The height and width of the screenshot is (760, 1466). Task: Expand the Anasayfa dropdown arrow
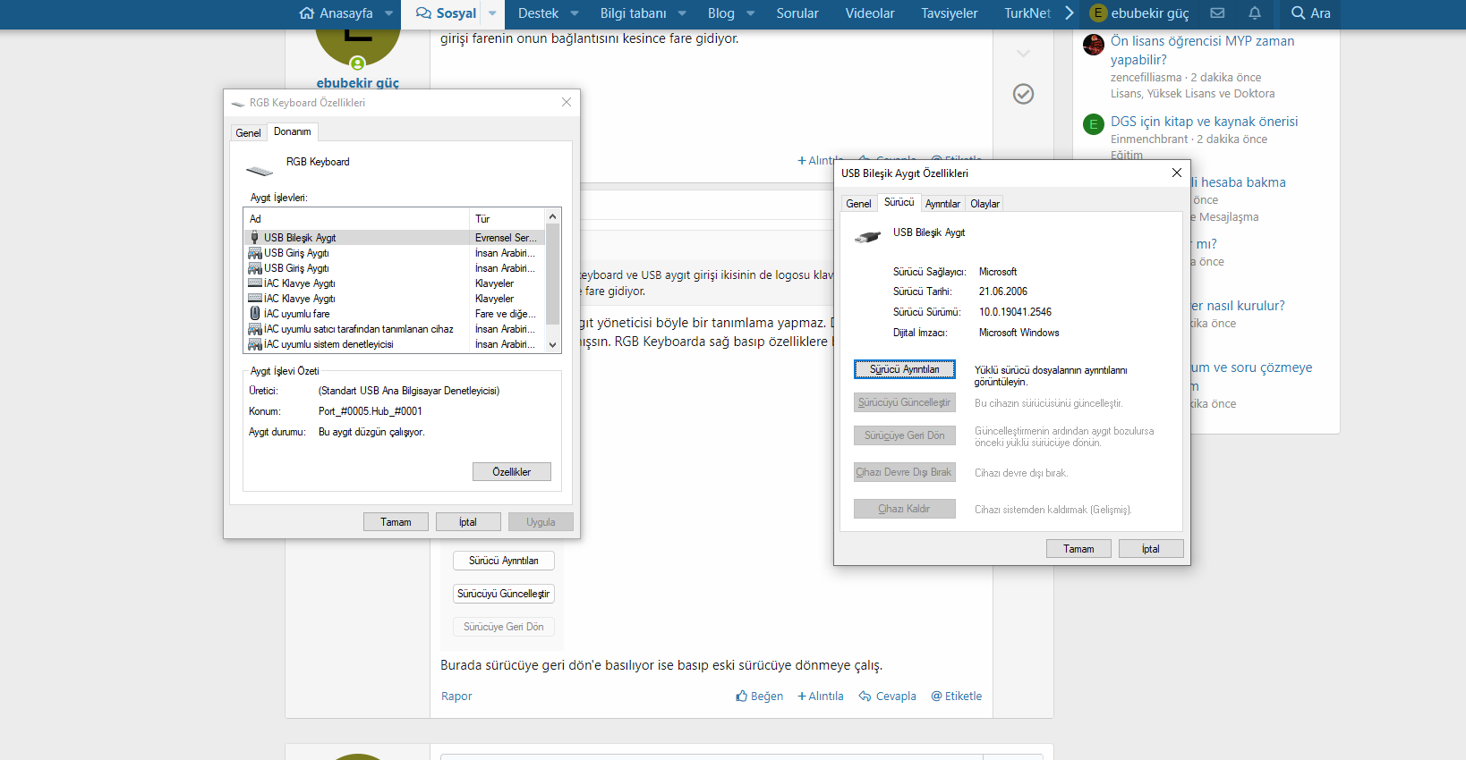tap(388, 13)
